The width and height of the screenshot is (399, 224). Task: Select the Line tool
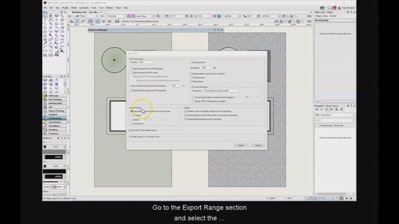pyautogui.click(x=46, y=24)
